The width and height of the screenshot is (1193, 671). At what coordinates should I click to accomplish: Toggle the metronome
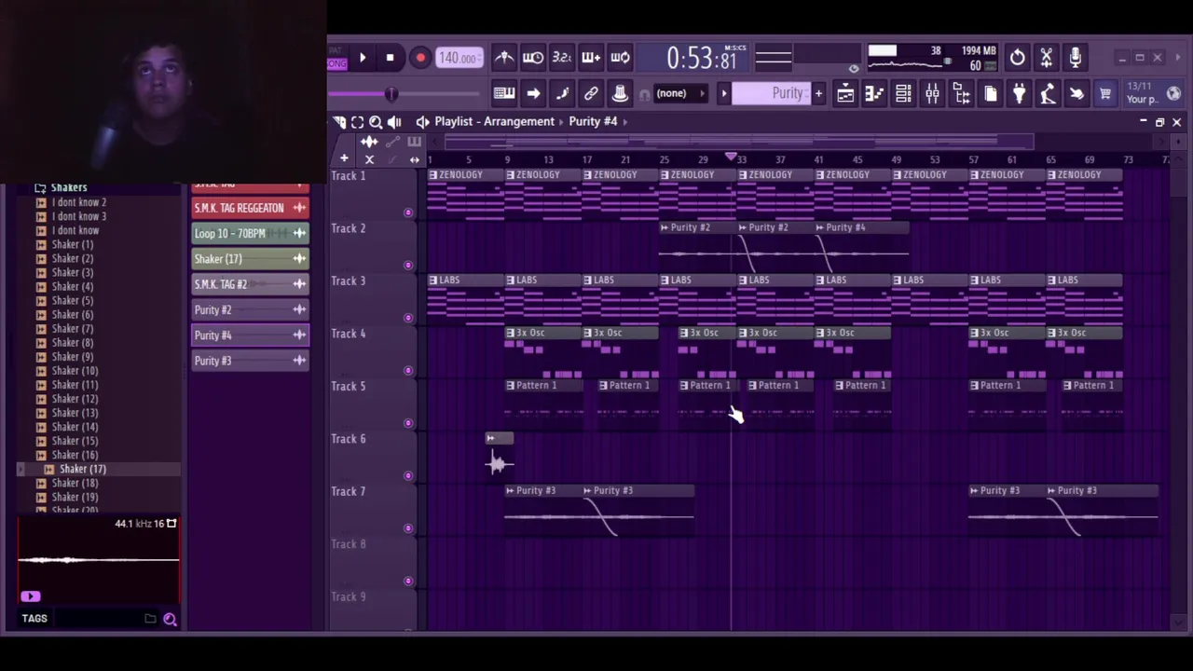(x=504, y=58)
